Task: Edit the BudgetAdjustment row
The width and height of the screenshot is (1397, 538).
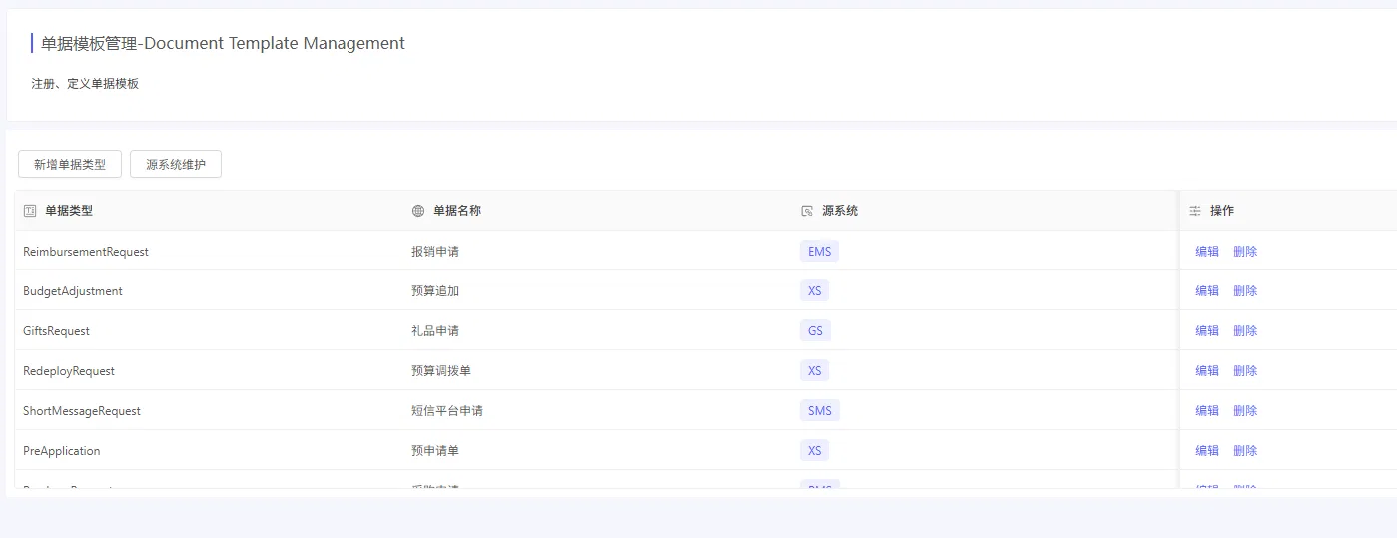Action: [1207, 291]
